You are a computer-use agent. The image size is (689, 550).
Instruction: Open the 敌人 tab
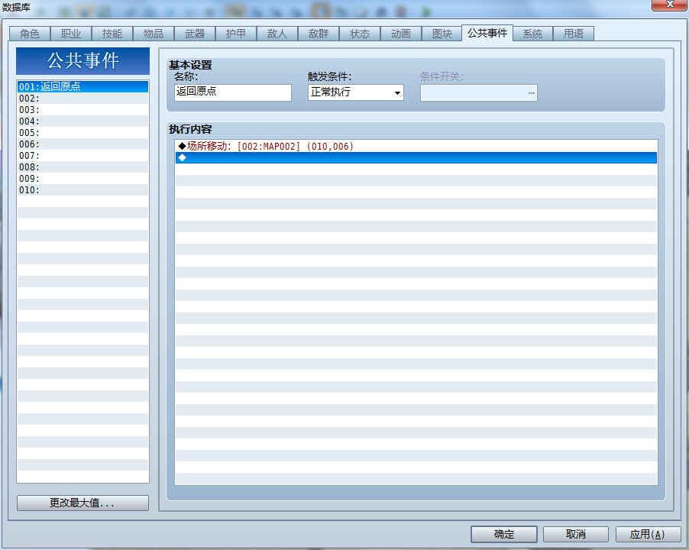(x=277, y=34)
